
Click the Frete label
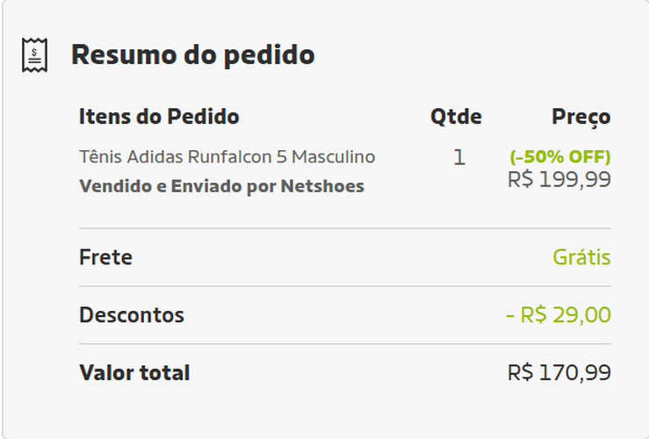pos(105,257)
